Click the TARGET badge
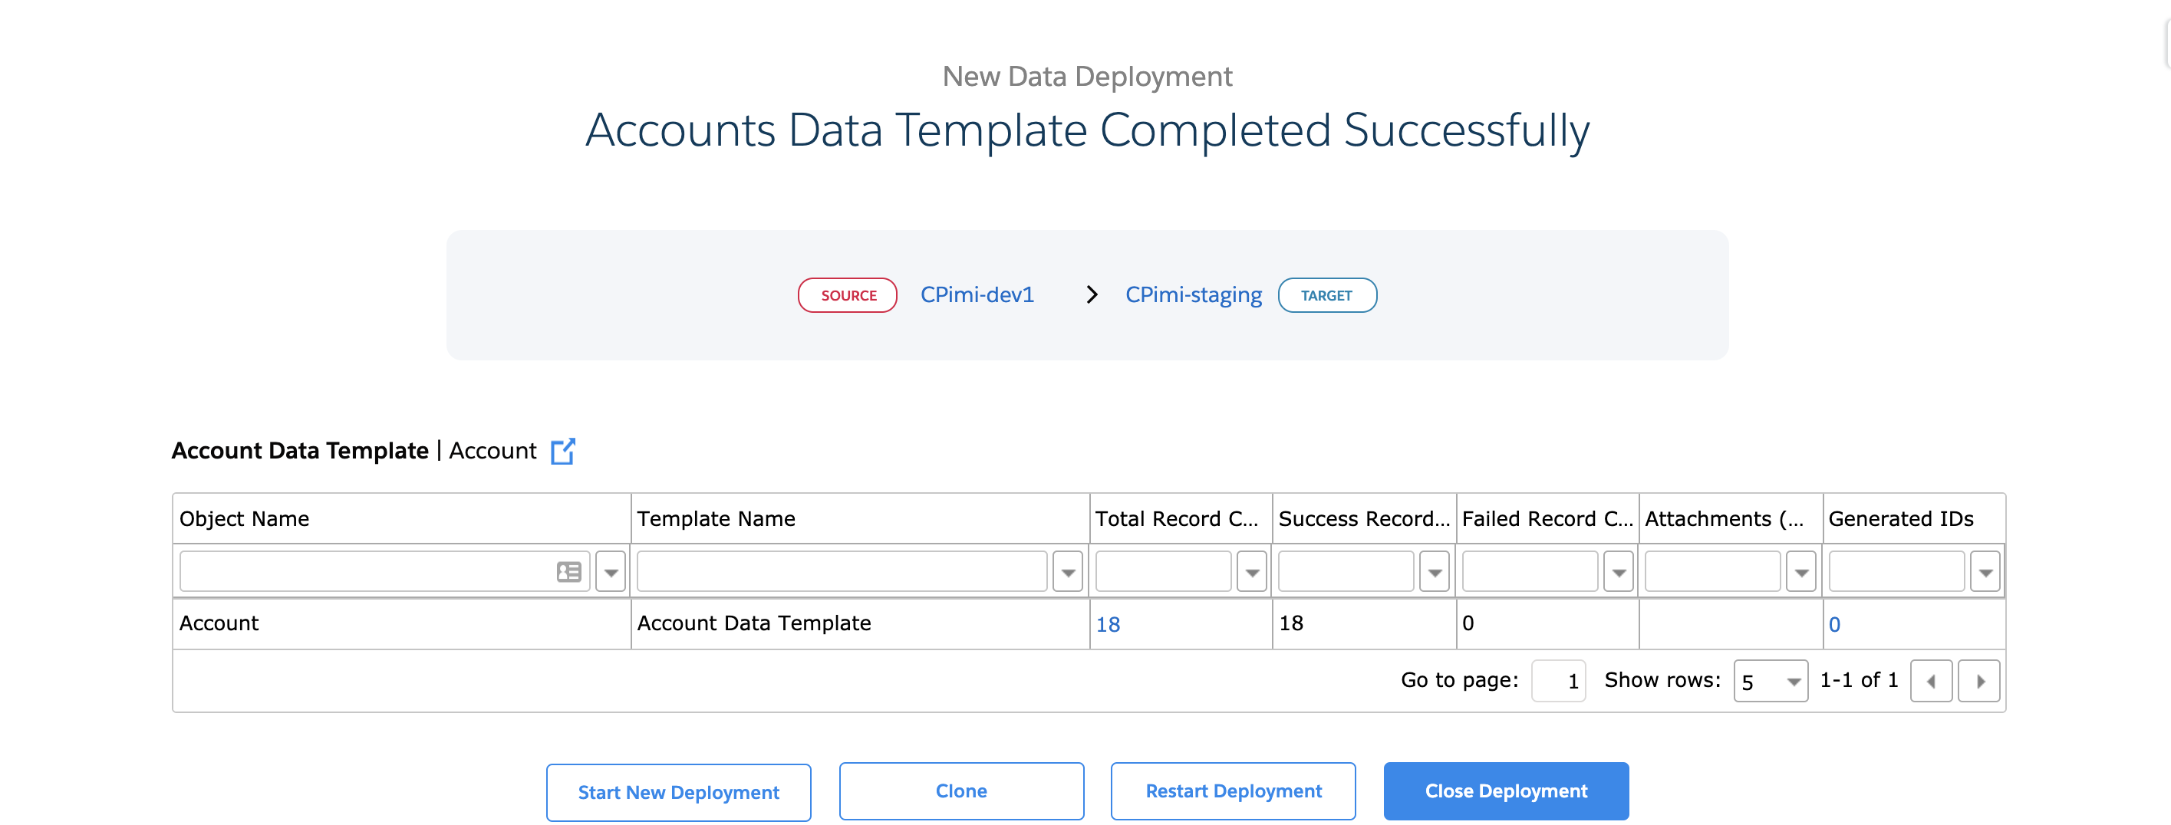The height and width of the screenshot is (825, 2171). tap(1326, 296)
